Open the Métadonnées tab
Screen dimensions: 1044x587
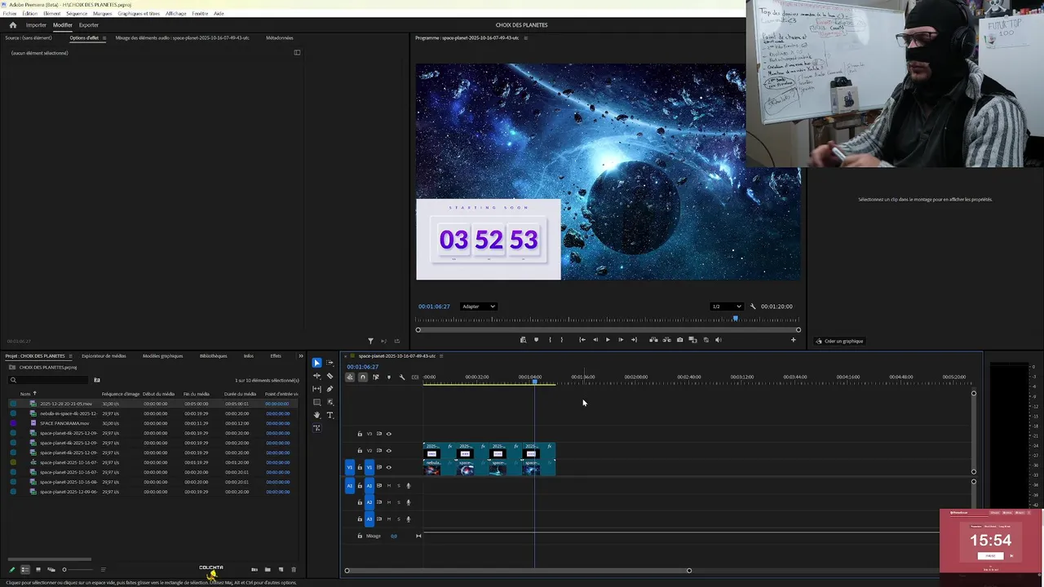click(x=279, y=38)
